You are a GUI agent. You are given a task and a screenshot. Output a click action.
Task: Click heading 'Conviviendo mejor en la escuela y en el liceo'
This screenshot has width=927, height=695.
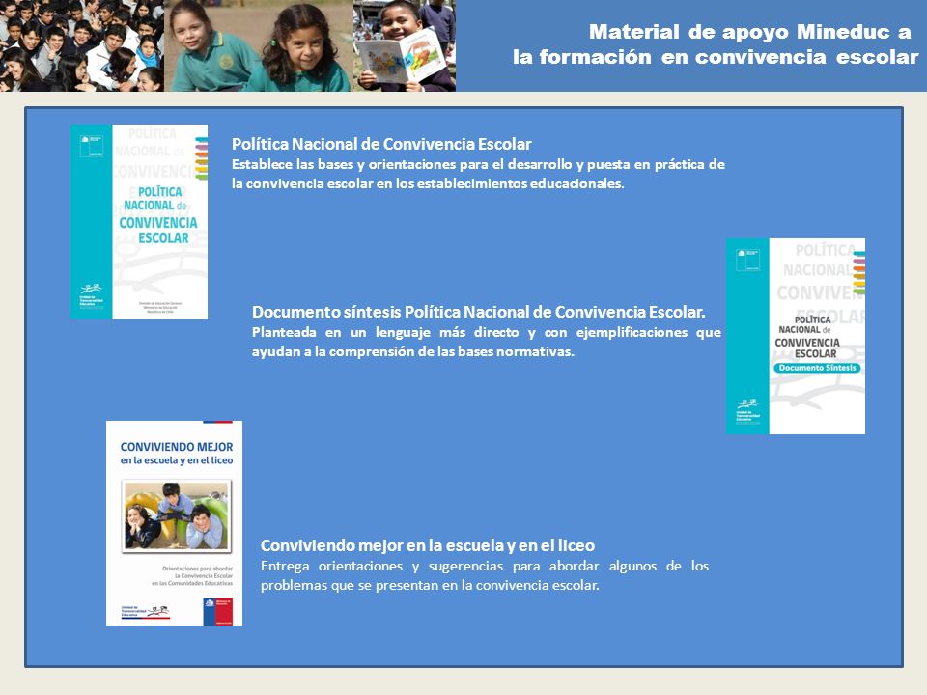coord(428,544)
